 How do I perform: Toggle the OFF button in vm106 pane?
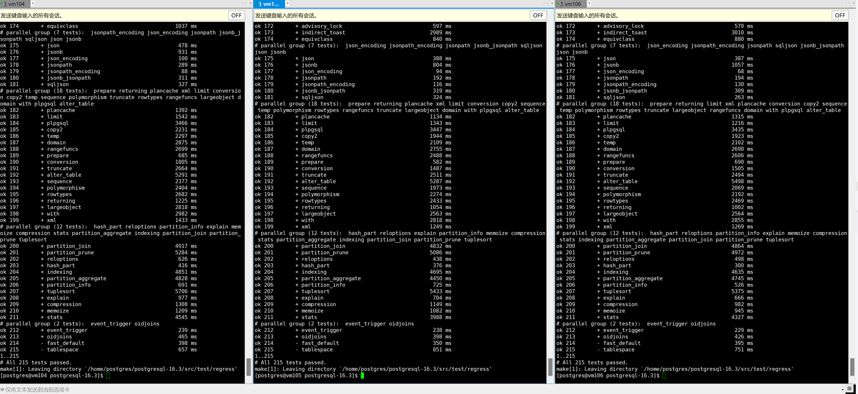tap(840, 15)
